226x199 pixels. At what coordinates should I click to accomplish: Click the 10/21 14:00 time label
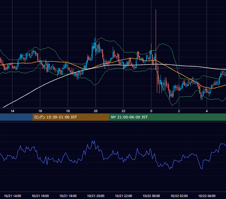click(12, 196)
